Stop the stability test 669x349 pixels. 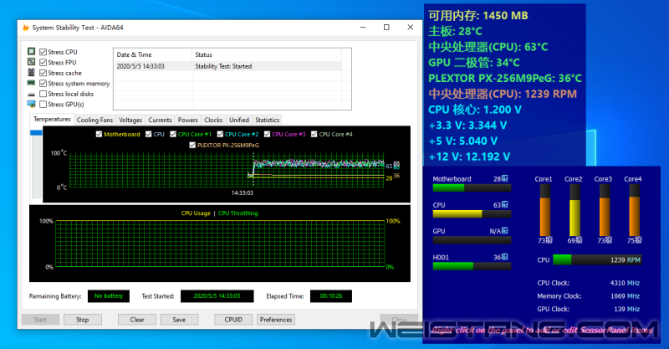pyautogui.click(x=82, y=320)
